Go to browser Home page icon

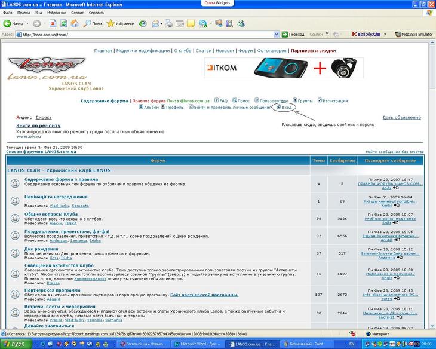tap(75, 24)
